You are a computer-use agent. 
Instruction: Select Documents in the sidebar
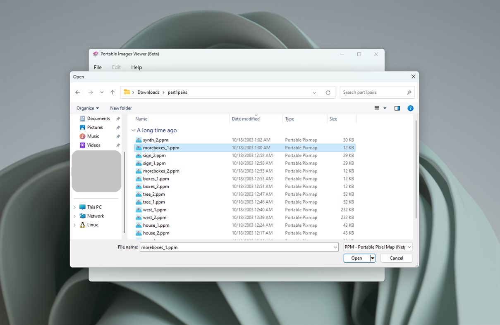tap(98, 119)
